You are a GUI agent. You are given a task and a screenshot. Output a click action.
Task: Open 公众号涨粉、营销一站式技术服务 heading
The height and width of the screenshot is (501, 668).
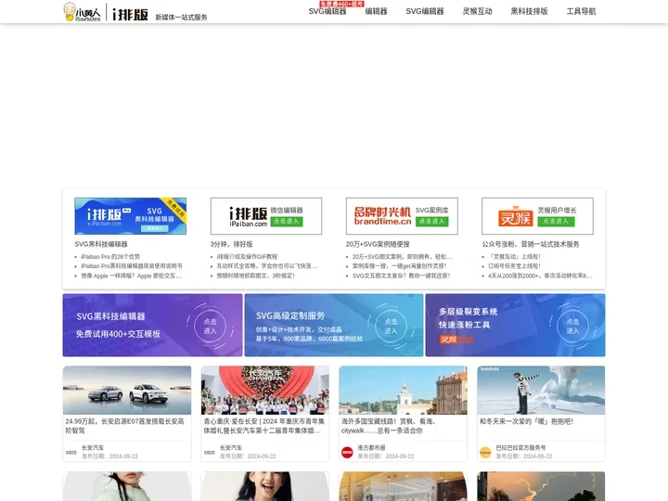pyautogui.click(x=531, y=244)
